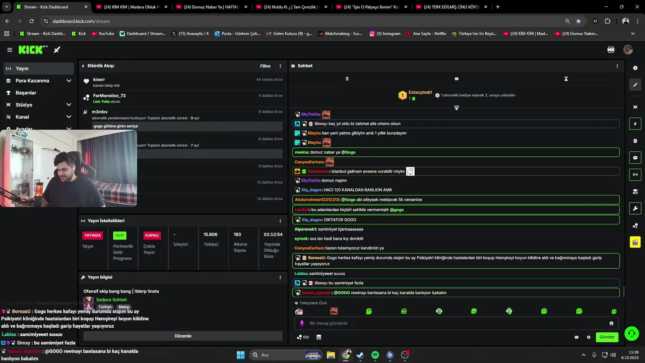
Task: Open Yayın bilgisi three-dot menu
Action: 280,277
